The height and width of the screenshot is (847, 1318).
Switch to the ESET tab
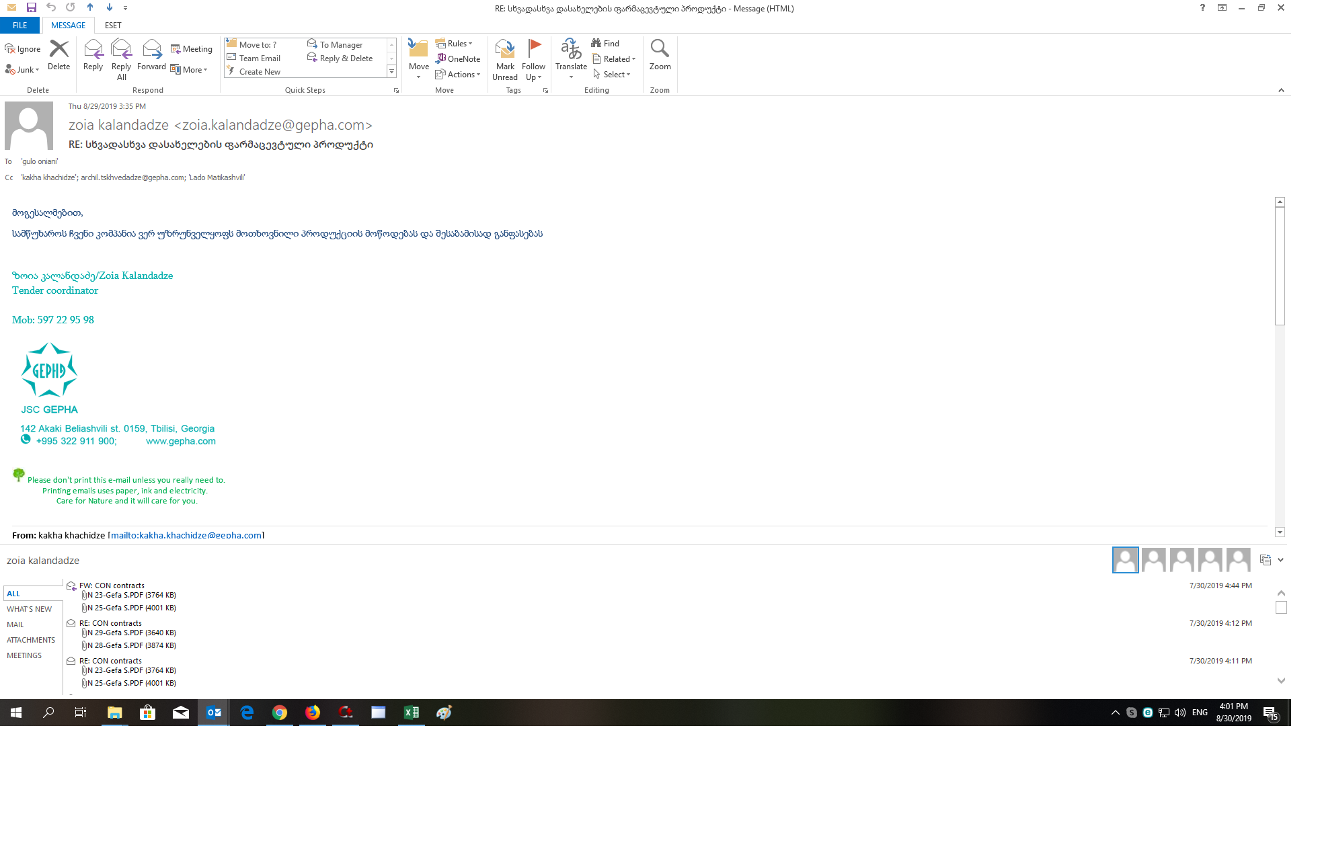pos(113,25)
